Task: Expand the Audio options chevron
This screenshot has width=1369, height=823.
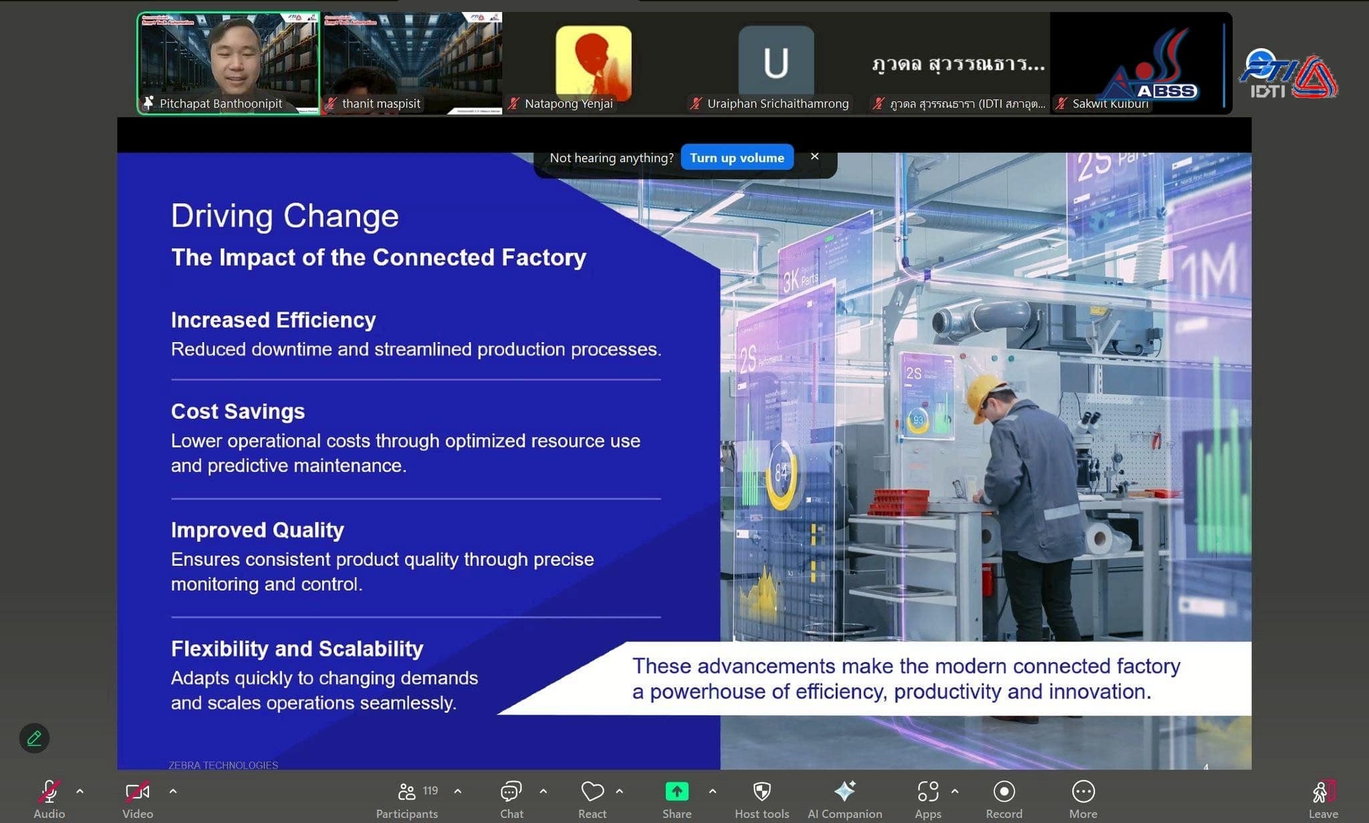Action: pos(80,792)
